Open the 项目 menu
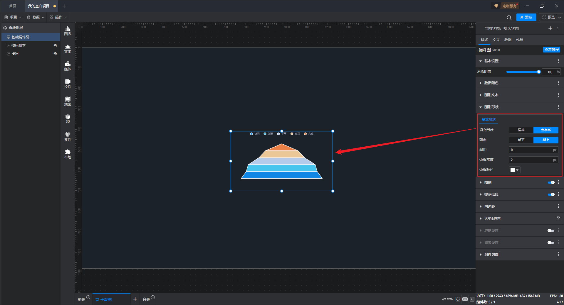 13,17
